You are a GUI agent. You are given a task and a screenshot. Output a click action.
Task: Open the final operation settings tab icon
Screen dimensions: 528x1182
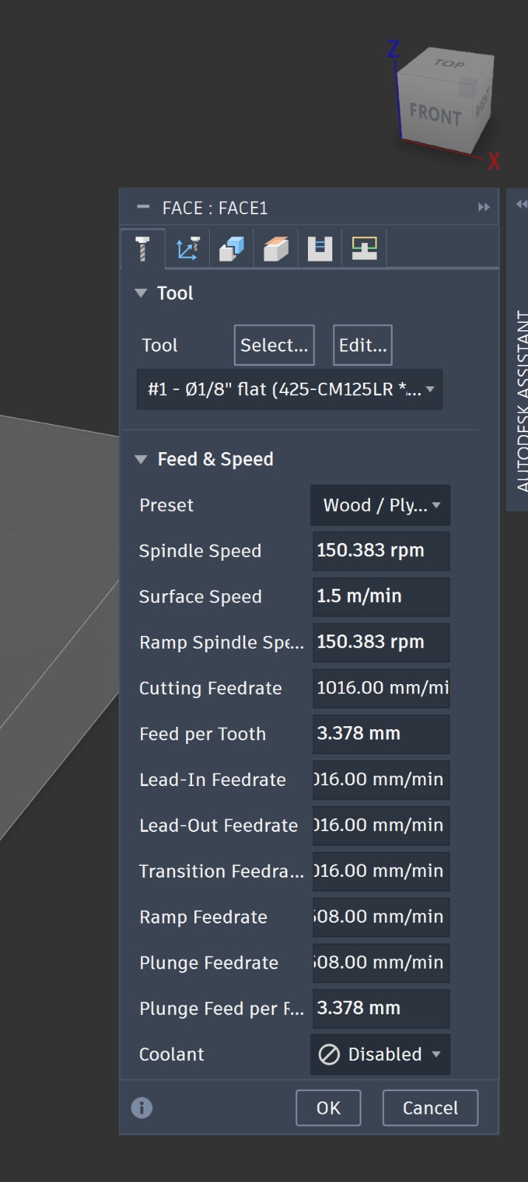364,248
